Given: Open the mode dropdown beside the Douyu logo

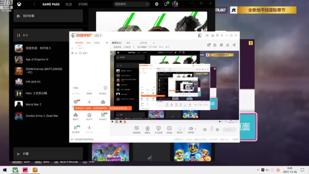Looking at the screenshot, I should (98, 35).
